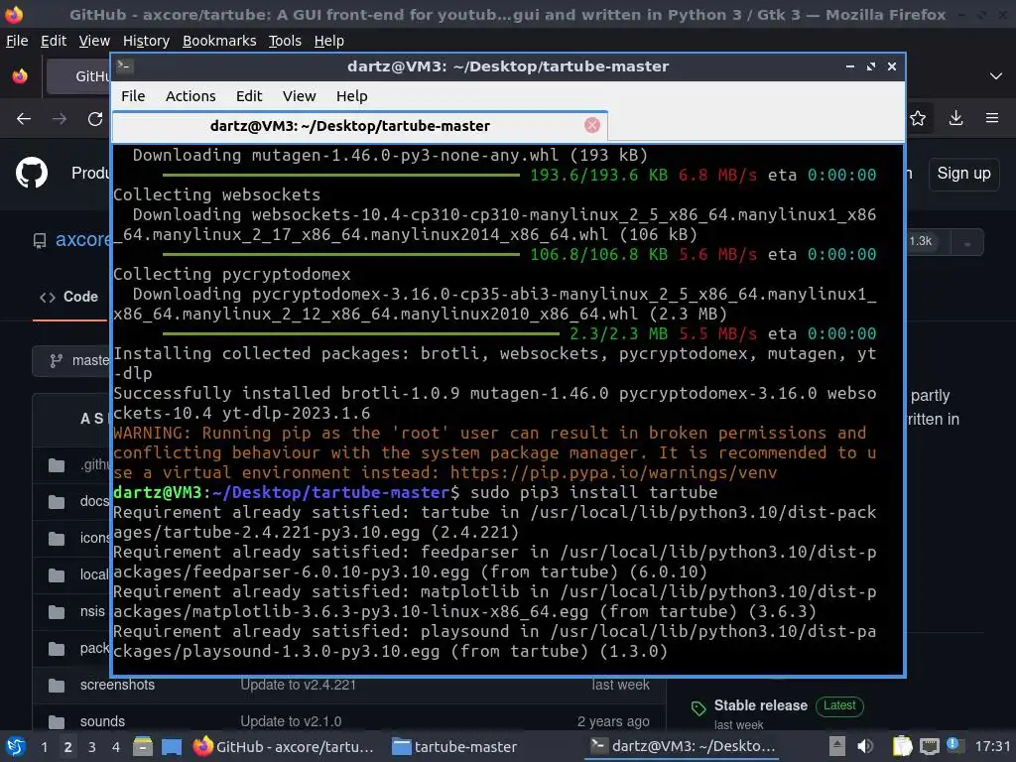
Task: Click the clipboard tray icon
Action: (902, 746)
